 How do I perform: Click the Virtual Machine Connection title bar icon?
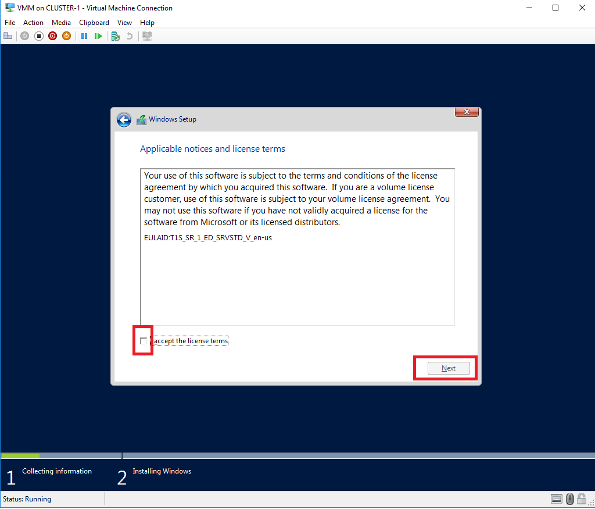tap(9, 8)
